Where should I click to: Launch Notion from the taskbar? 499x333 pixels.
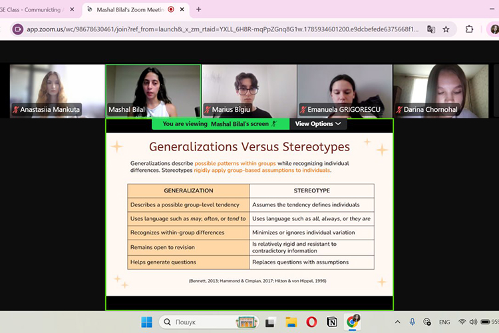(332, 322)
